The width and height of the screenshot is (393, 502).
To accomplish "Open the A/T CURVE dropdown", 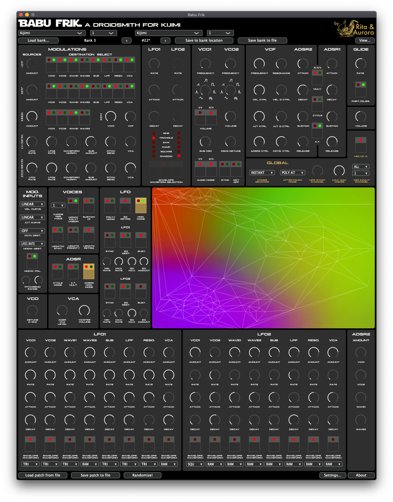I will click(32, 217).
